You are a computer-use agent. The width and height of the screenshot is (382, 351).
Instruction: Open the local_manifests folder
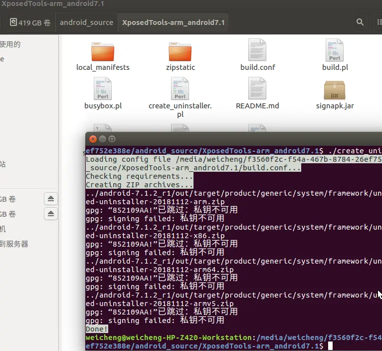(x=103, y=52)
